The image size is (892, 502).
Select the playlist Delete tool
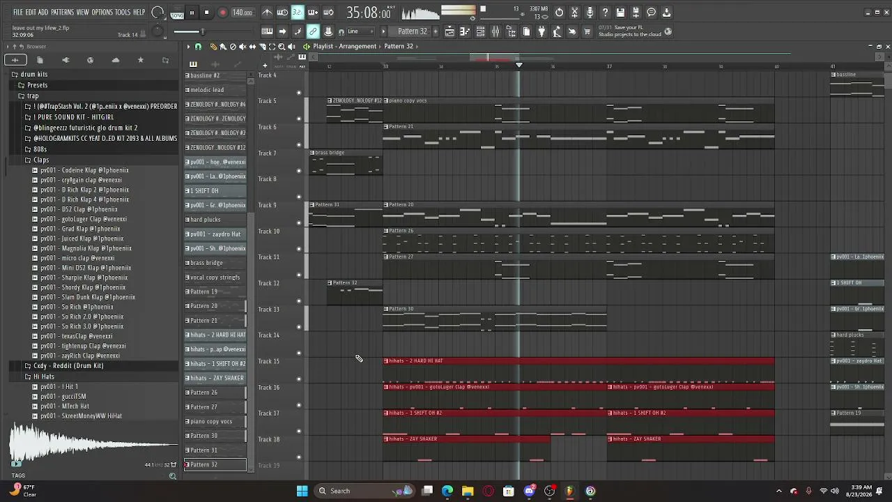[233, 47]
